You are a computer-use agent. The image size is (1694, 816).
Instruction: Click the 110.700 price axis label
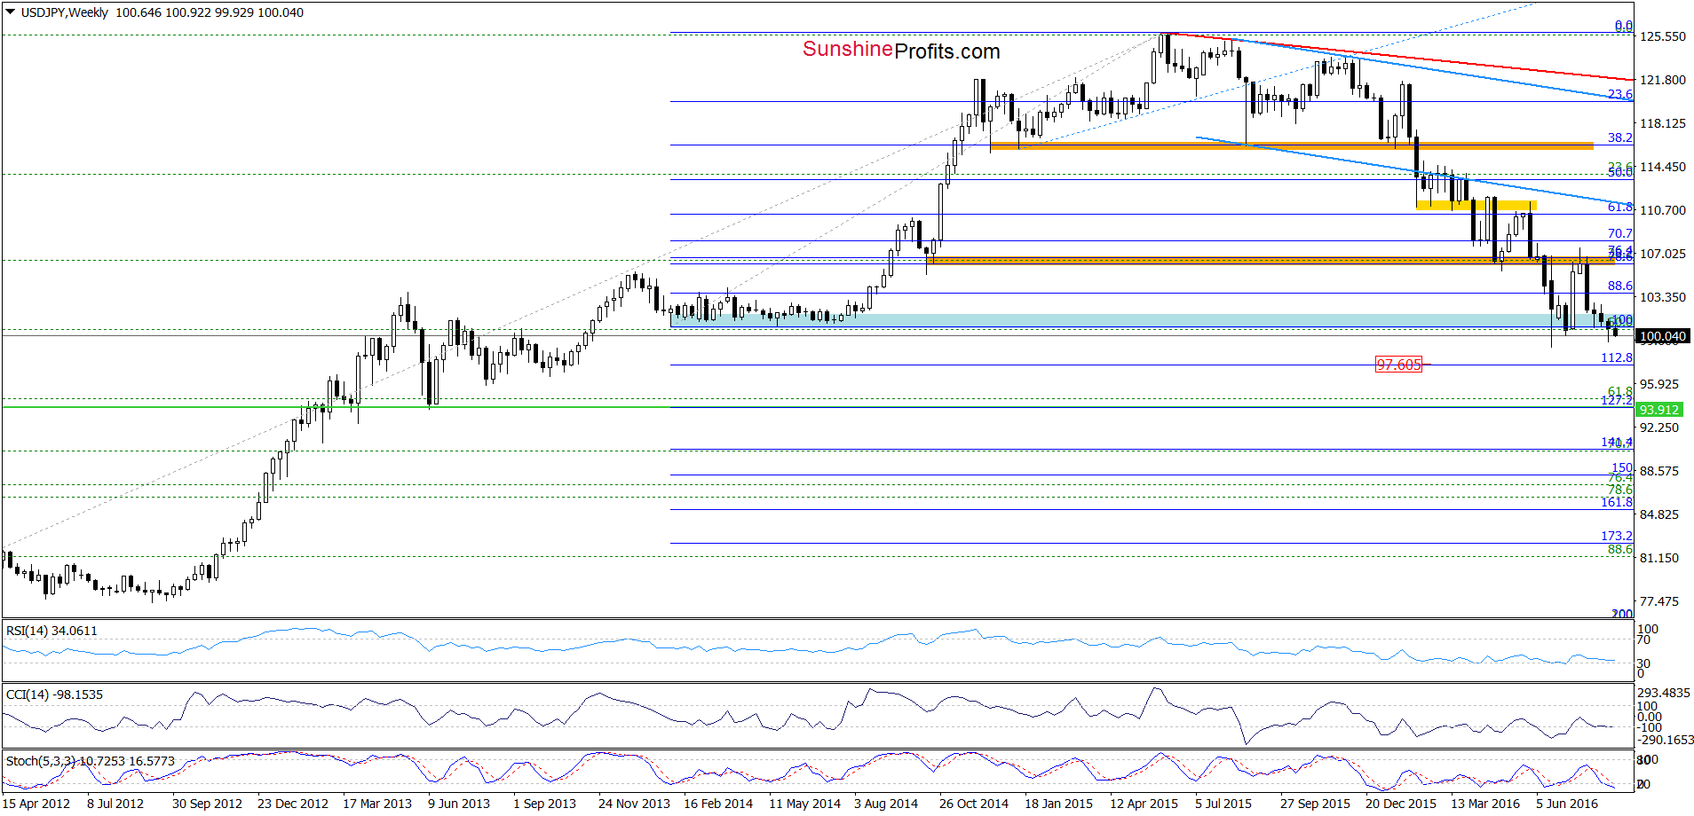1662,210
